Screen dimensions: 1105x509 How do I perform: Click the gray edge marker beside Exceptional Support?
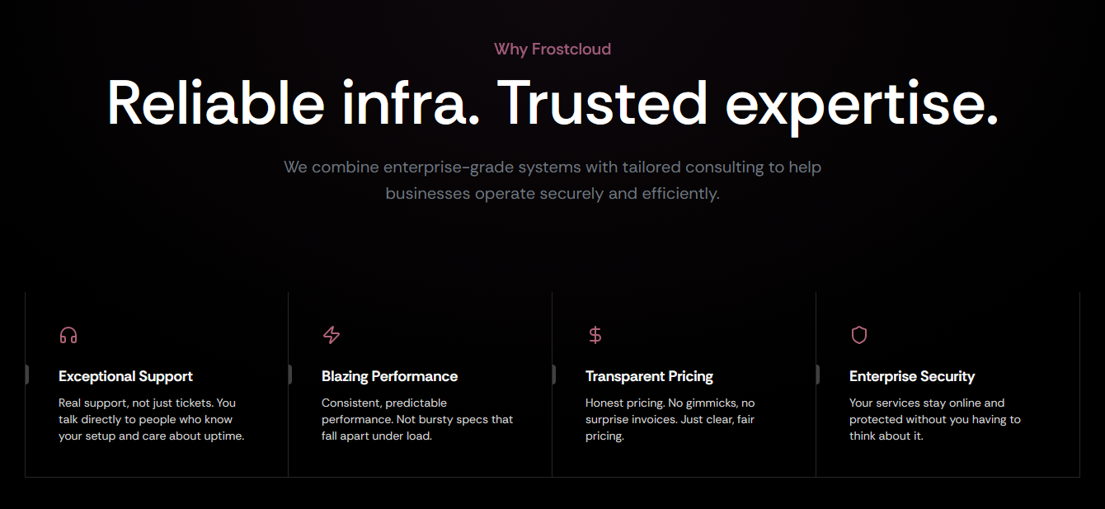tap(26, 375)
